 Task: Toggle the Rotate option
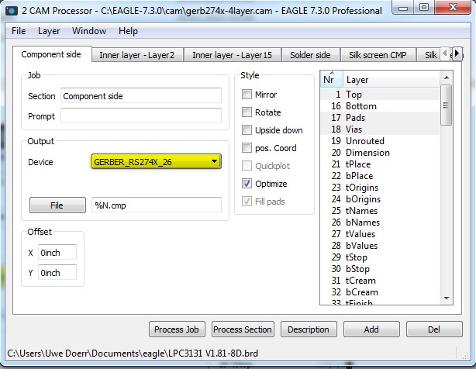tap(248, 112)
